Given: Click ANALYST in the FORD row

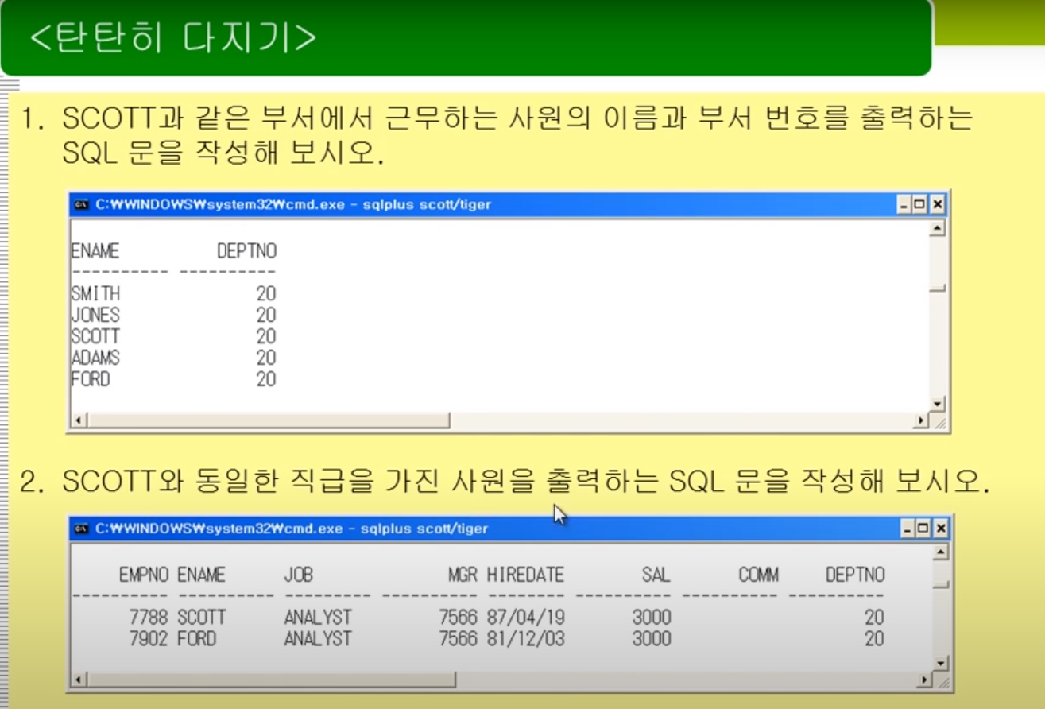Looking at the screenshot, I should tap(318, 639).
